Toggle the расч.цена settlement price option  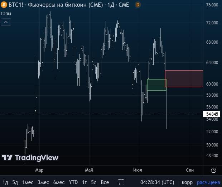coord(208,182)
